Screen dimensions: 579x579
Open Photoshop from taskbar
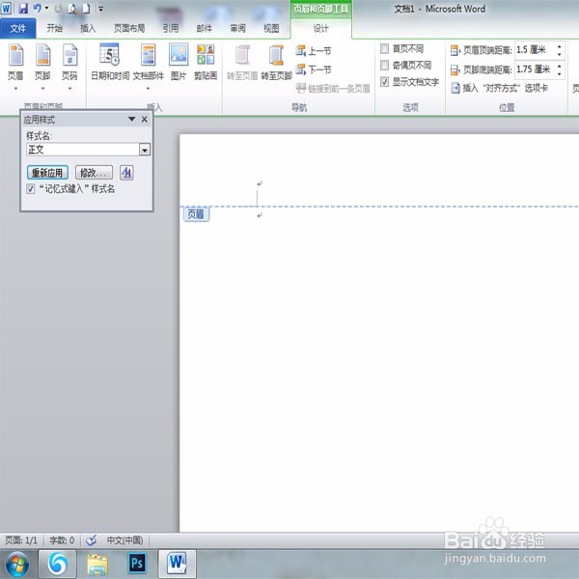pyautogui.click(x=137, y=564)
